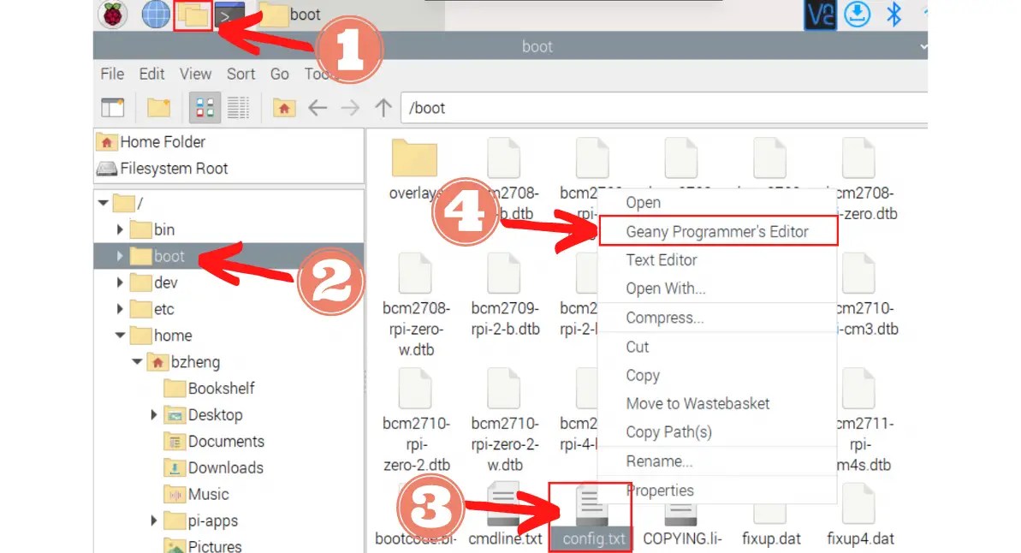Go to home folder toolbar button
Image resolution: width=1021 pixels, height=553 pixels.
(x=284, y=108)
